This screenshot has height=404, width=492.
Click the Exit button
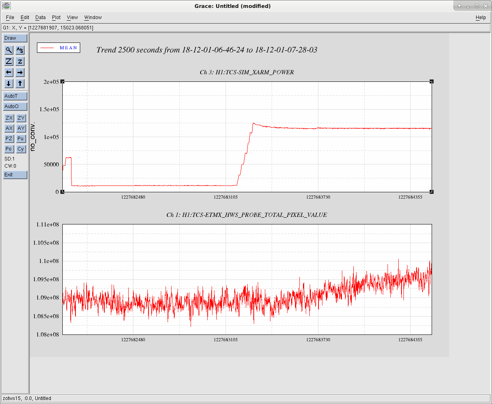15,175
